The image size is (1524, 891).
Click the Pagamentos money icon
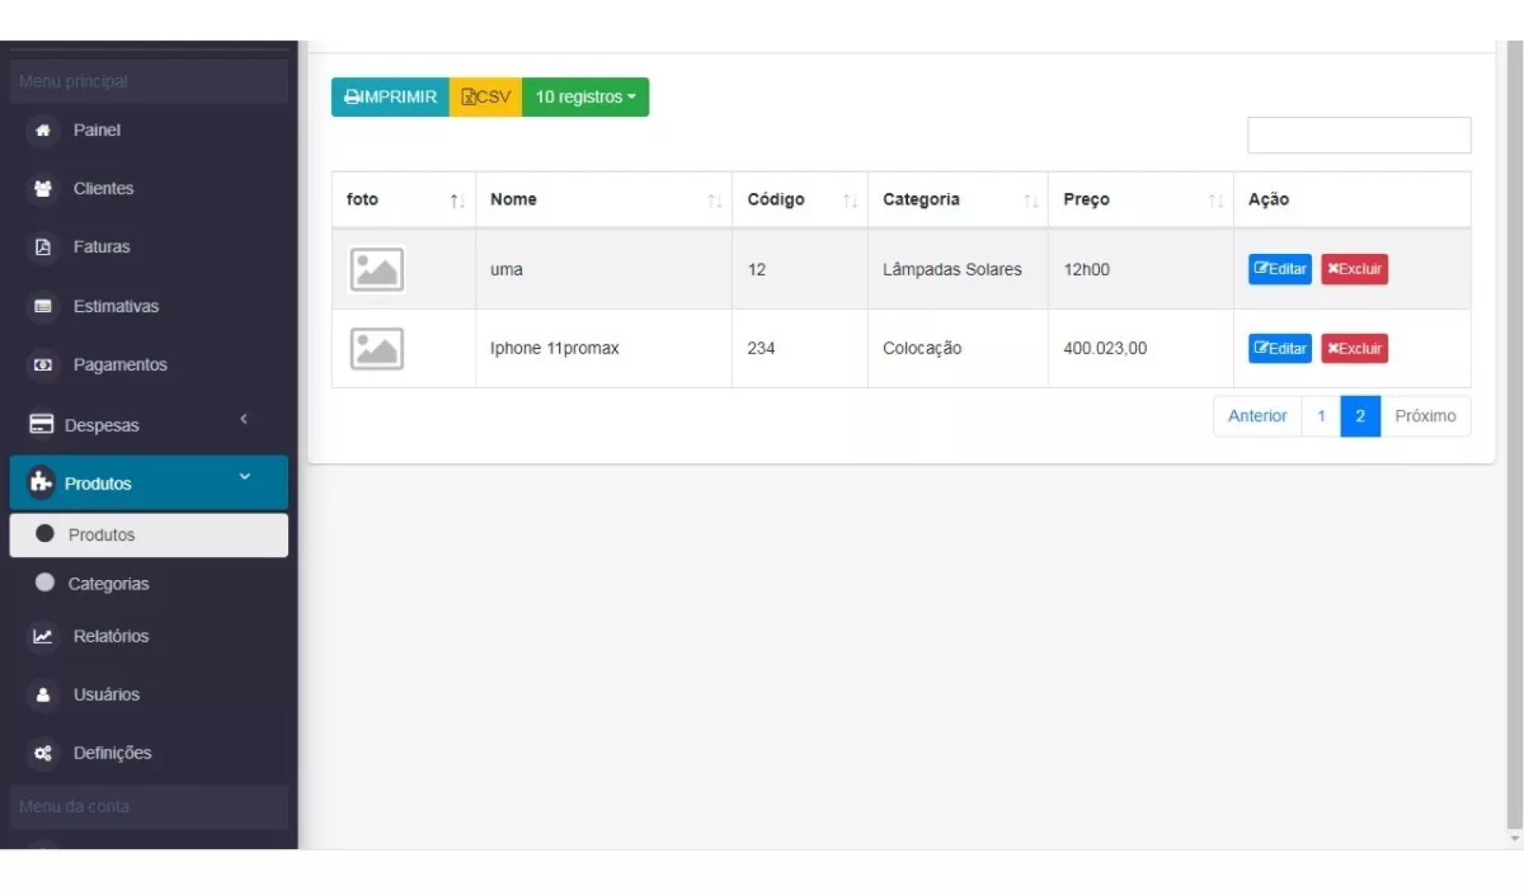pyautogui.click(x=43, y=365)
